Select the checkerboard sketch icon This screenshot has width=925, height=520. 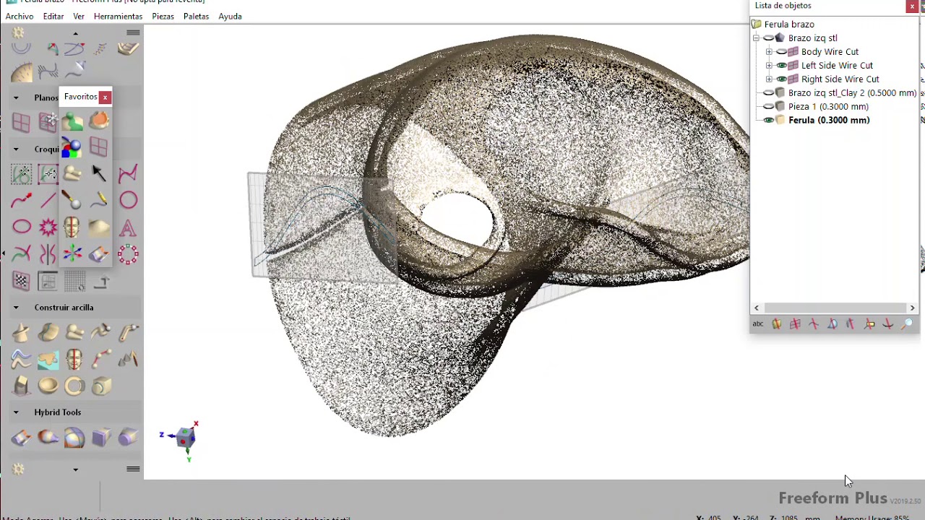pos(21,281)
